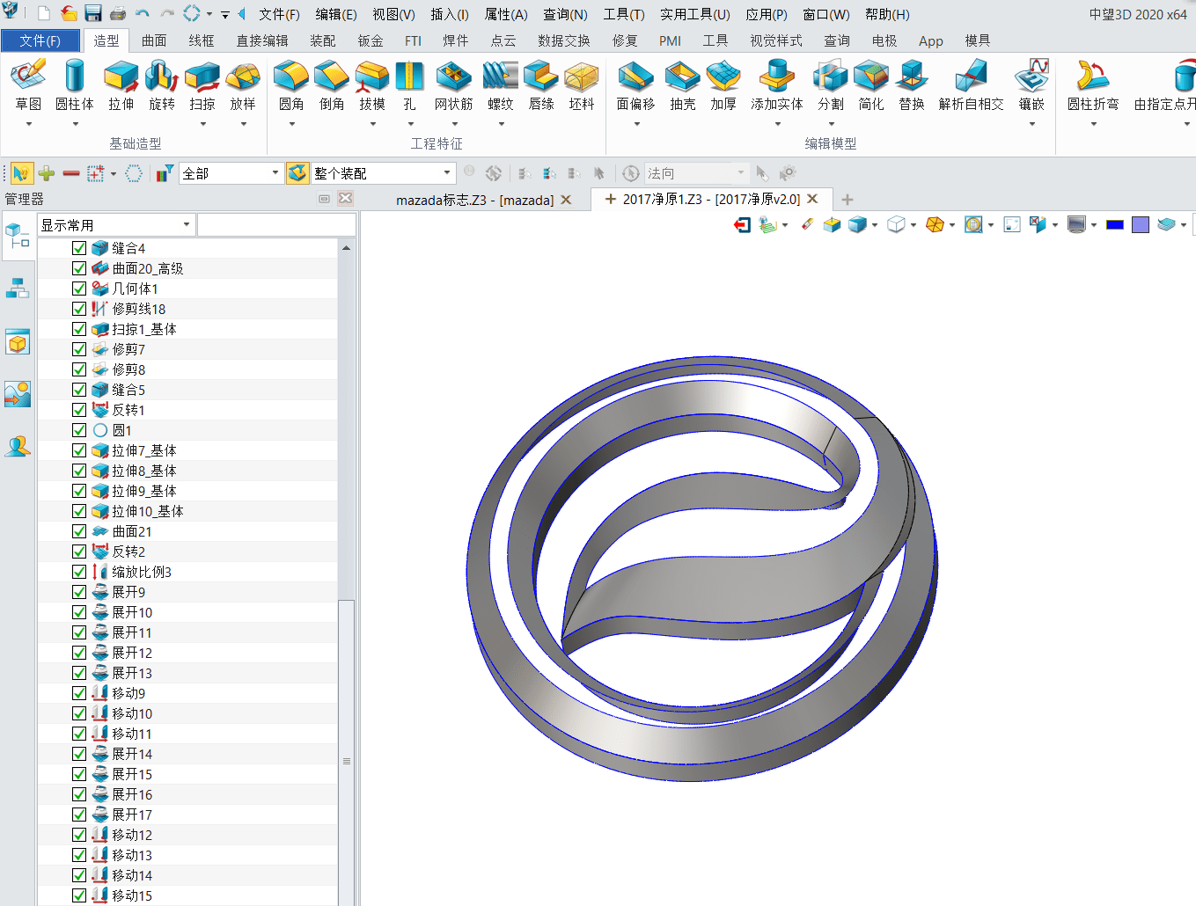
Task: Select the 螺纹 thread tool
Action: [x=501, y=85]
